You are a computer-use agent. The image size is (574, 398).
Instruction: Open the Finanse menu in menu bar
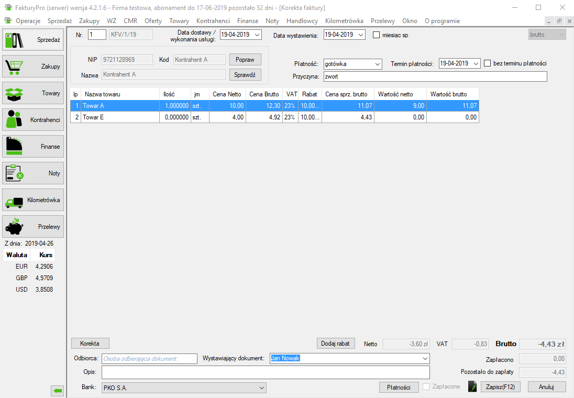click(x=247, y=21)
